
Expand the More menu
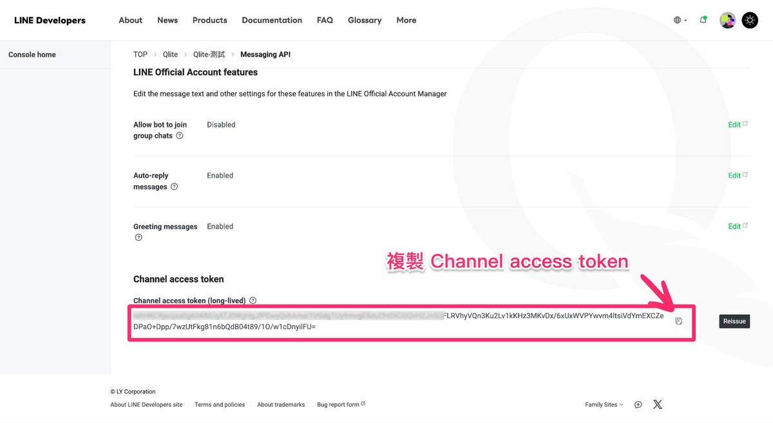pos(406,21)
